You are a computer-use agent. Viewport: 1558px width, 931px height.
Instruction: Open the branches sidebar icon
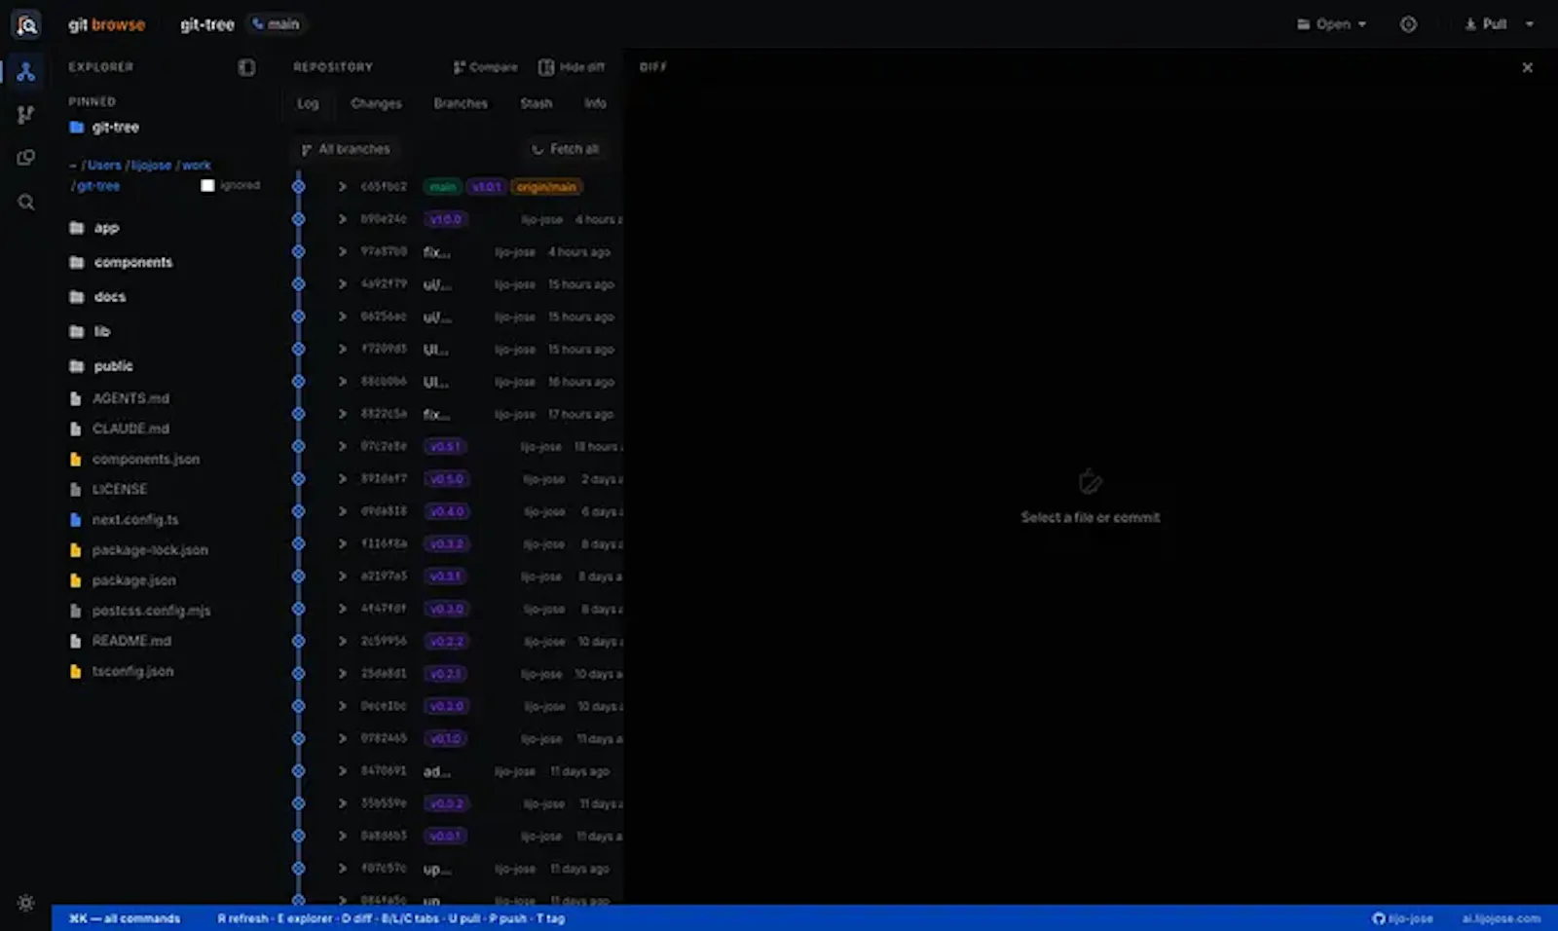(26, 115)
